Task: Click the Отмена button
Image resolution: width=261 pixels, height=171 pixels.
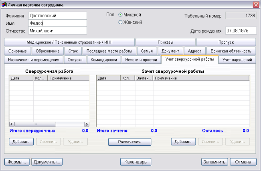Action: (243, 162)
